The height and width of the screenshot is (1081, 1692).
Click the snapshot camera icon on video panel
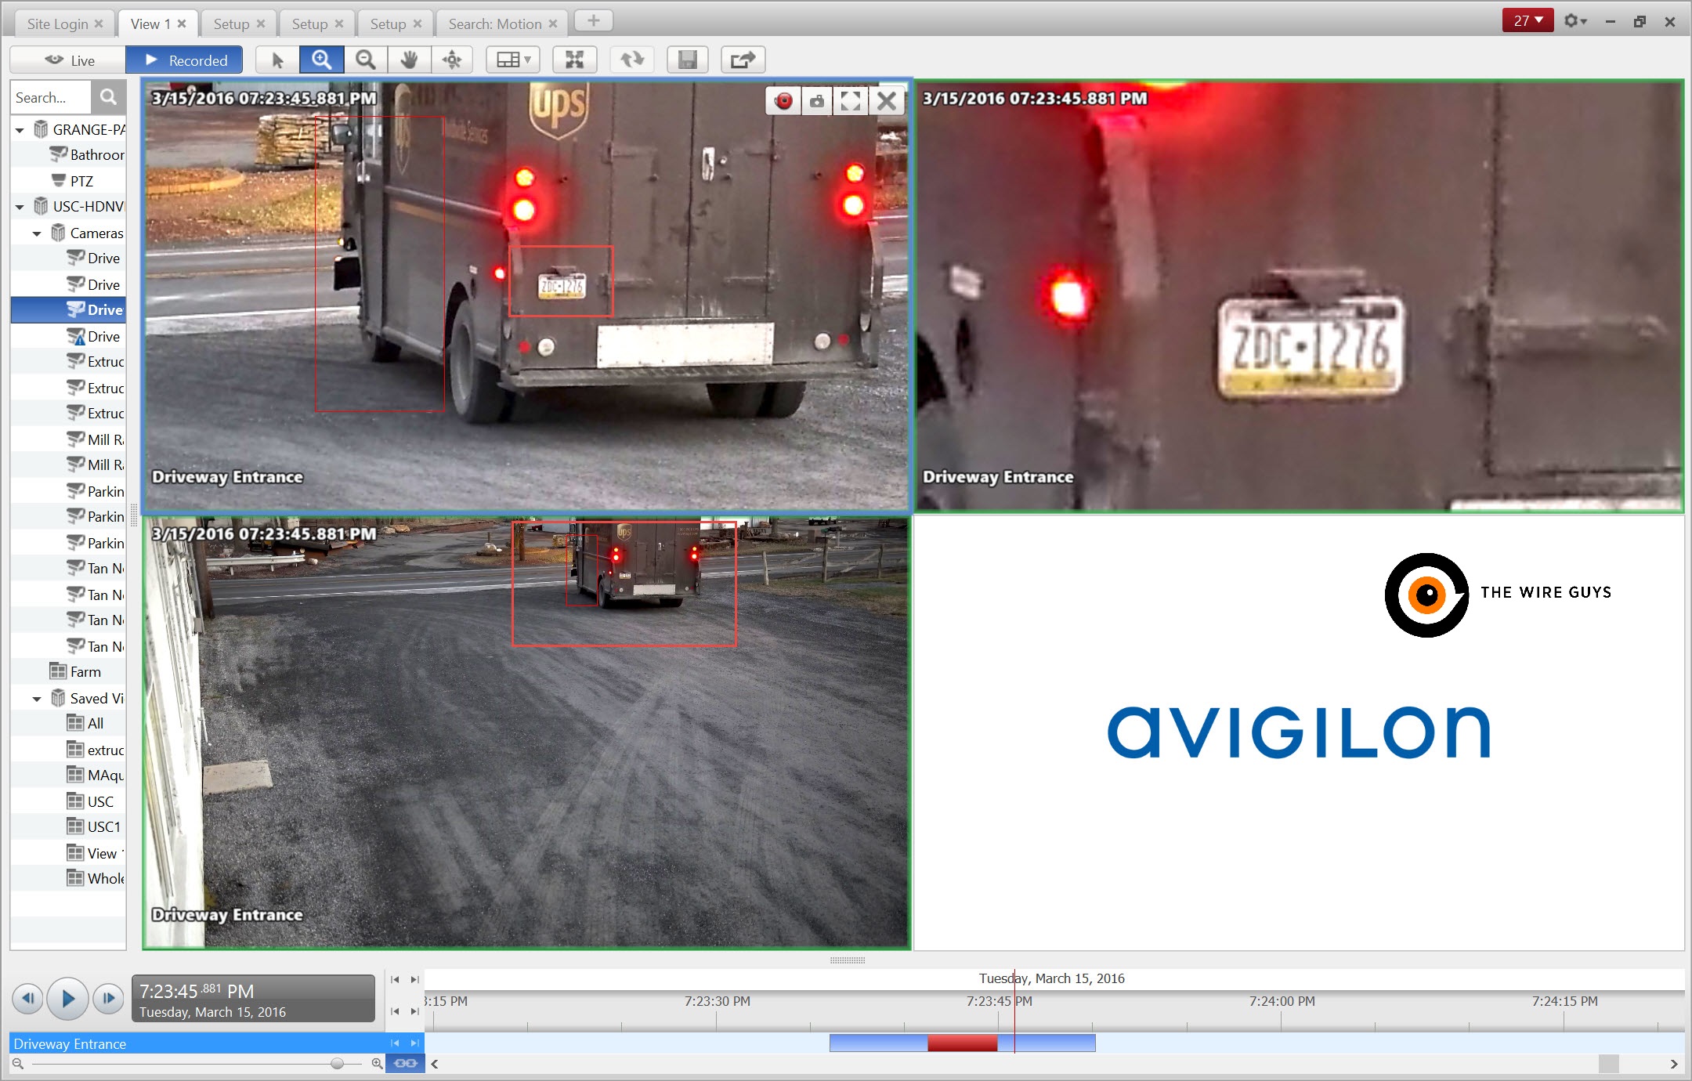tap(817, 101)
